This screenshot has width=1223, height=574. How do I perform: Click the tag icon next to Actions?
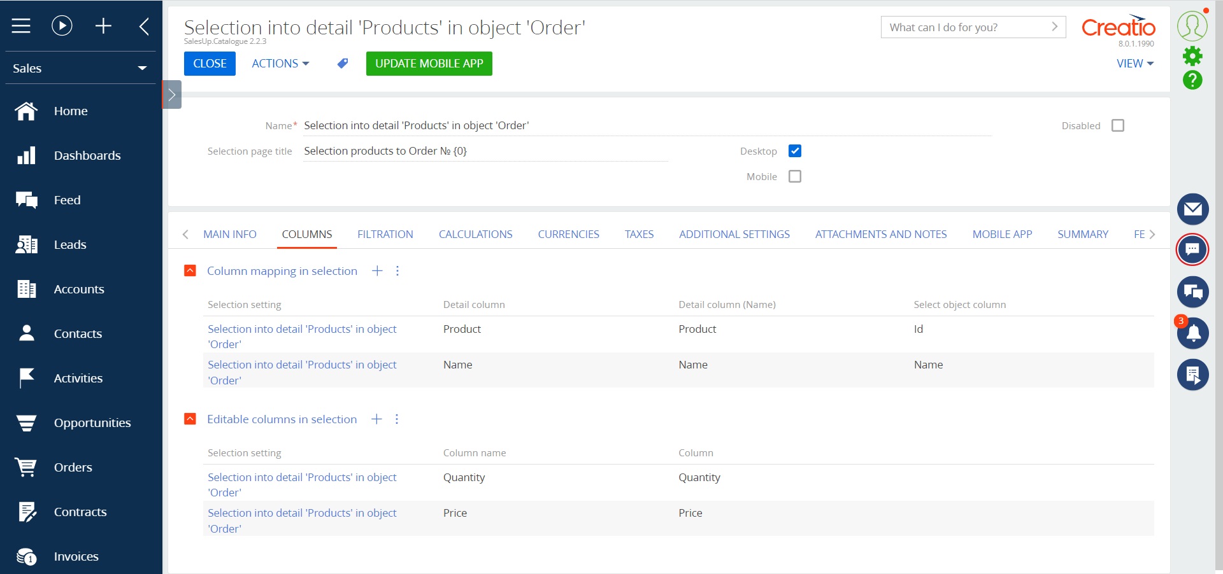(342, 63)
